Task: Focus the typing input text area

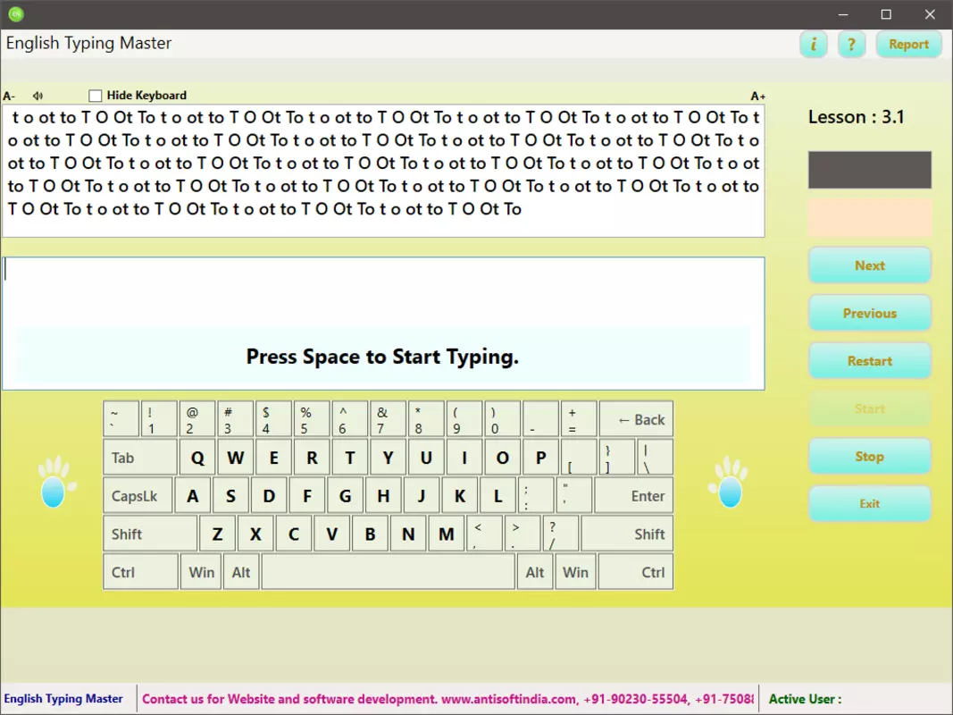Action: 383,324
